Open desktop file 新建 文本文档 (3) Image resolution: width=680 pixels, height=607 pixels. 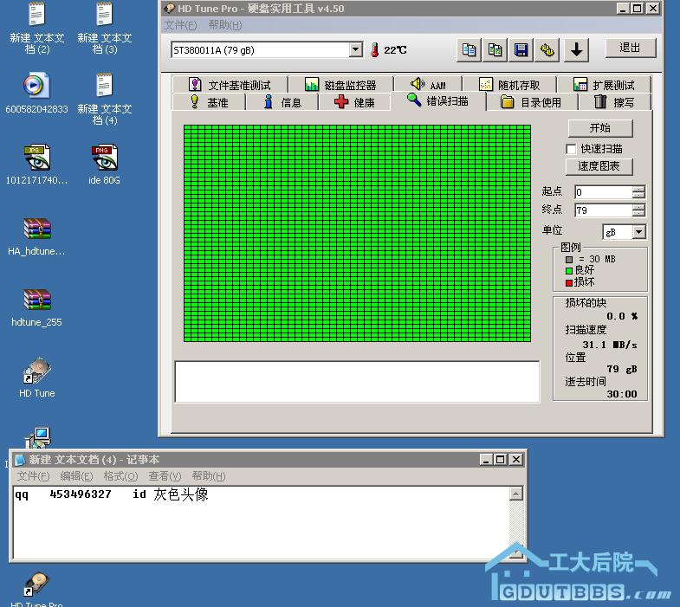pos(105,29)
